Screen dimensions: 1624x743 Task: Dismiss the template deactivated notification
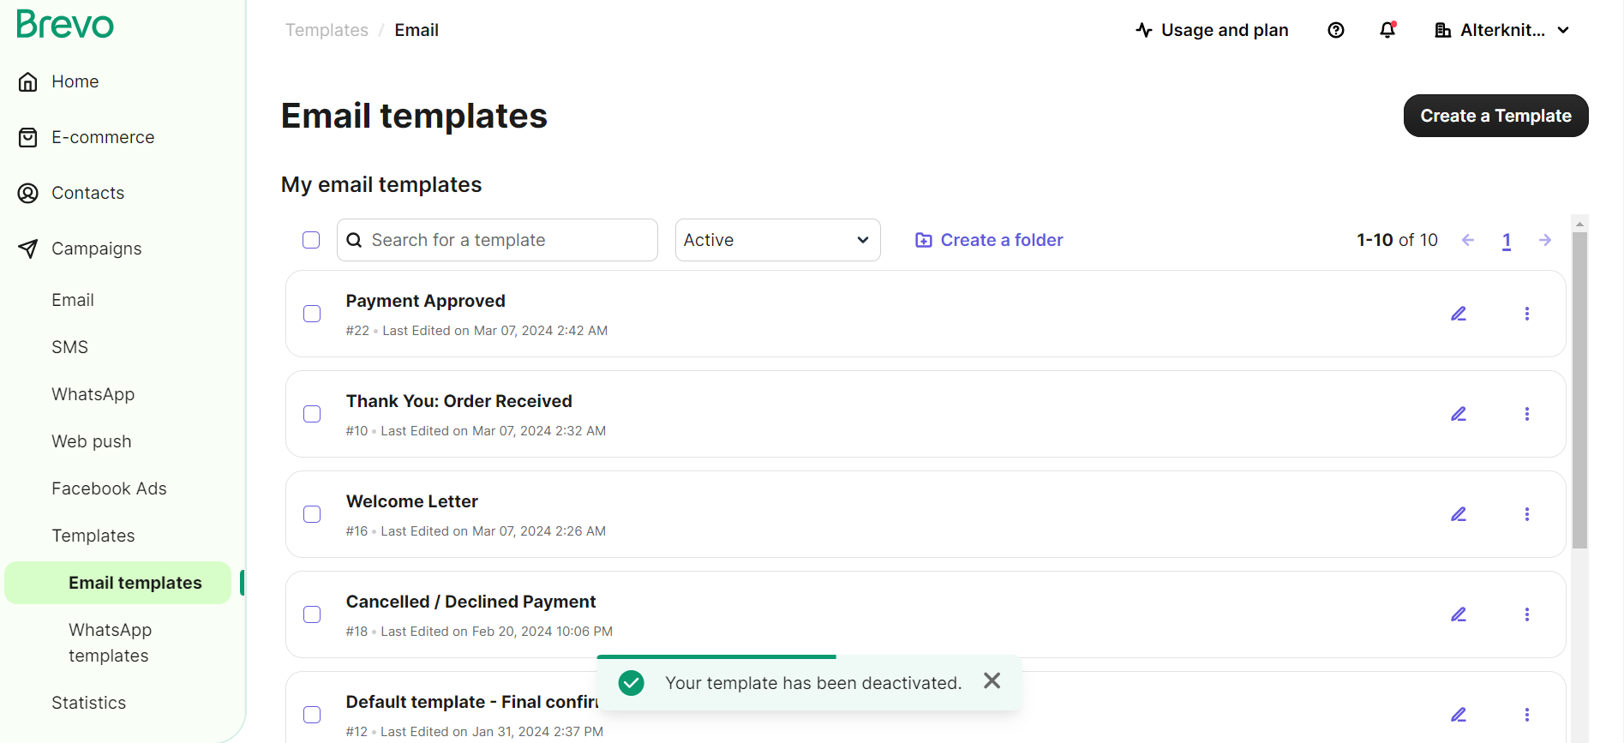(992, 681)
